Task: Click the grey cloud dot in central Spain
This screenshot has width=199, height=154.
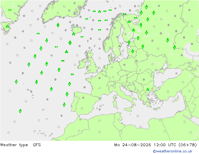Action: pyautogui.click(x=83, y=97)
